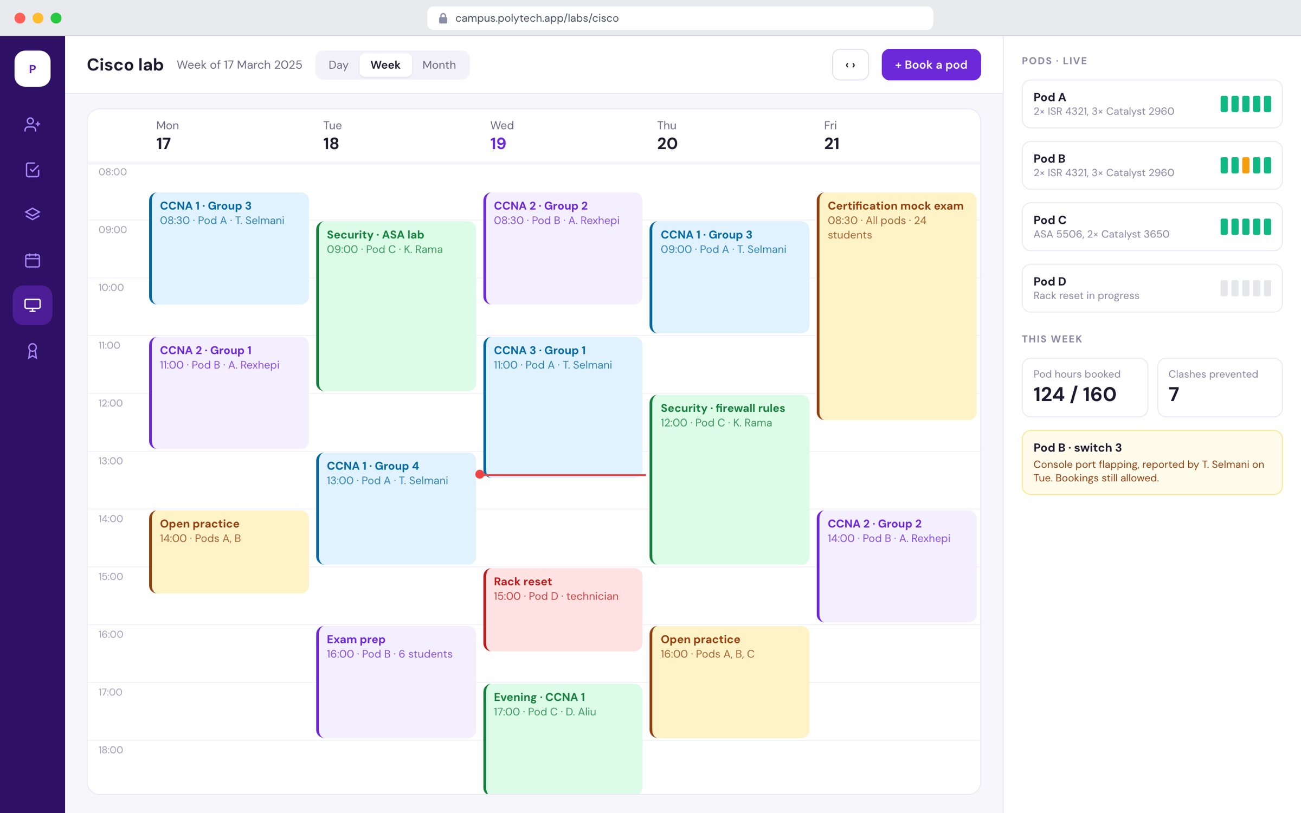Open the add-user enrollment sidebar icon
Viewport: 1301px width, 813px height.
(x=33, y=125)
